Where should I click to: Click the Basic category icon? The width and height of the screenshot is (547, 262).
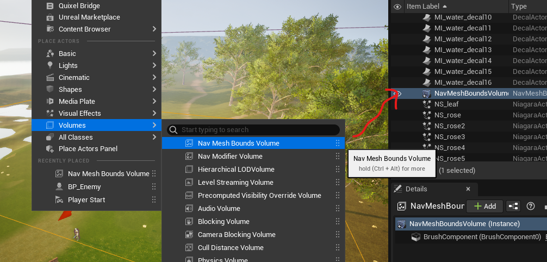[50, 53]
